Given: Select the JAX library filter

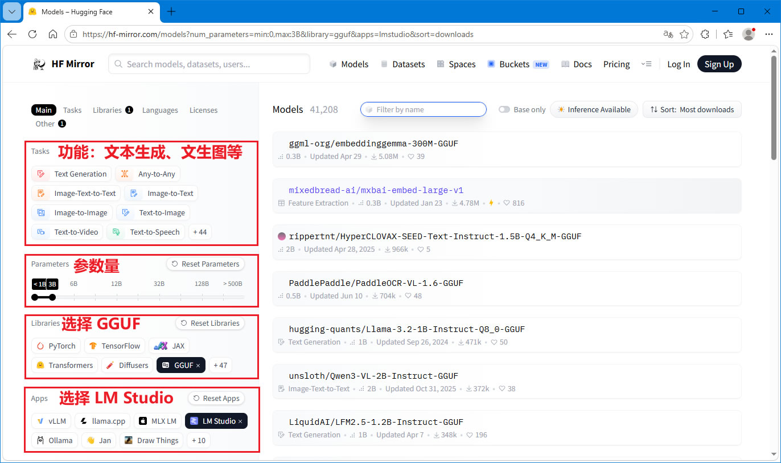Looking at the screenshot, I should [169, 346].
